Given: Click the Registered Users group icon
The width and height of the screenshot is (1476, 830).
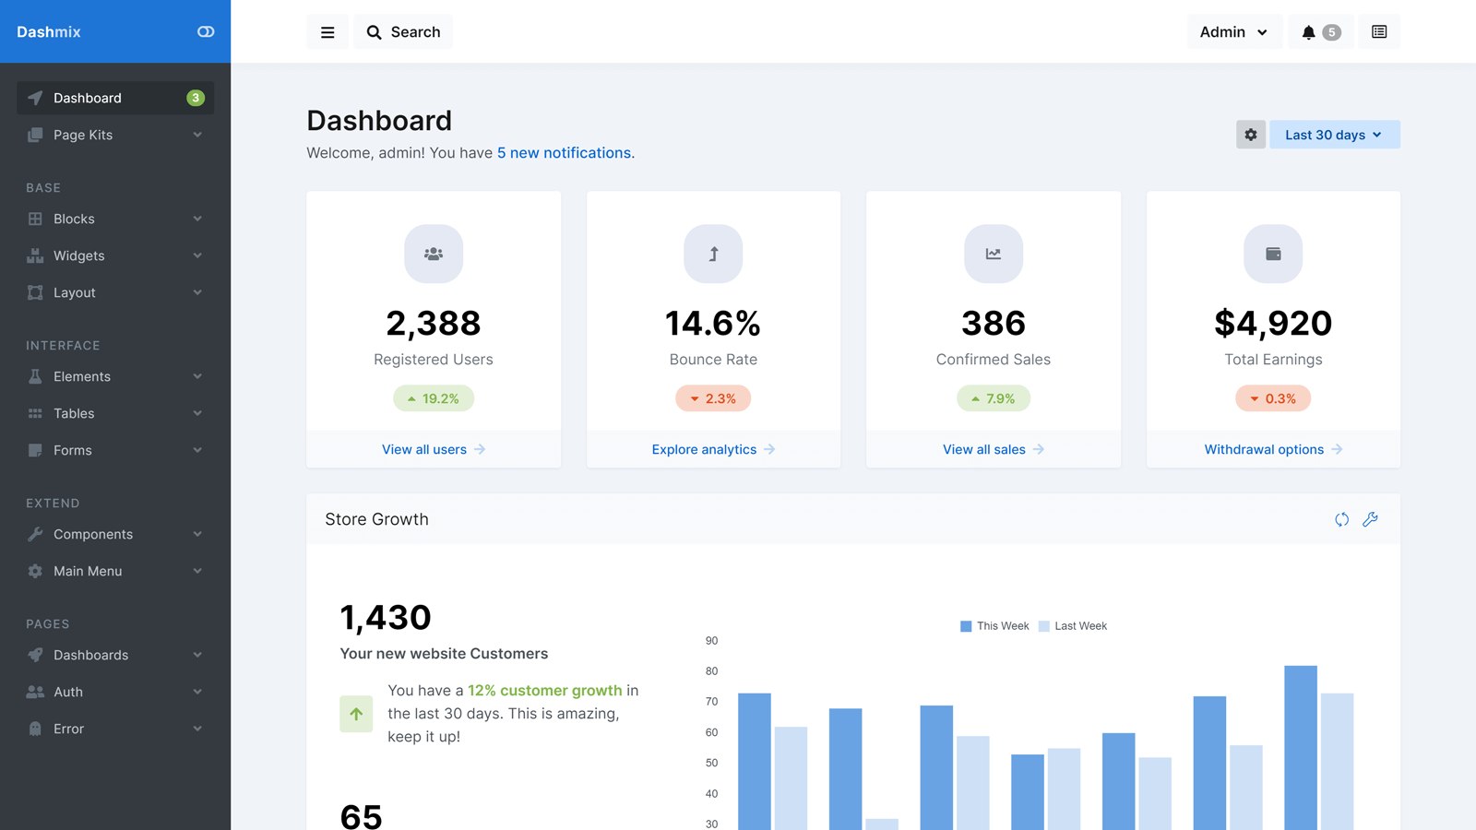Looking at the screenshot, I should tap(434, 254).
